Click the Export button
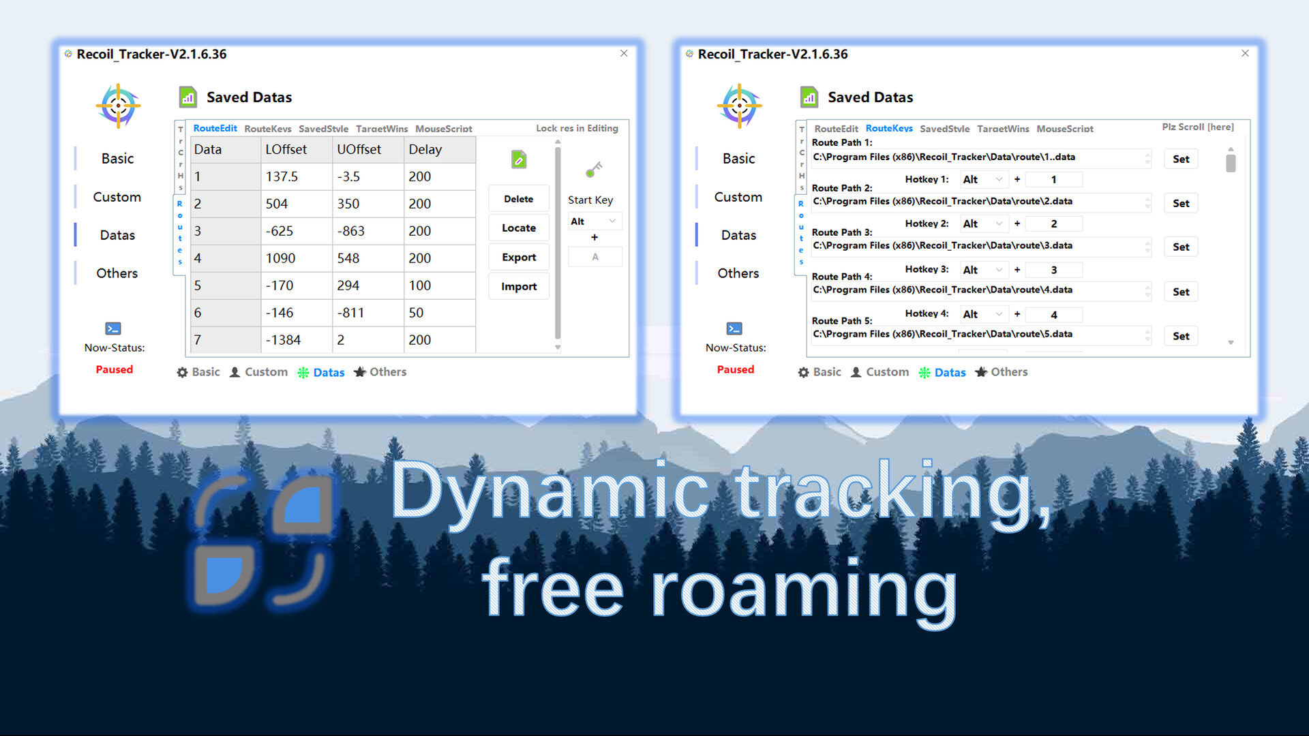Viewport: 1309px width, 736px height. [x=518, y=257]
